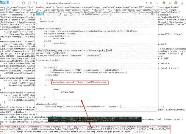186x134 pixels.
Task: Click browser logo thumbnail at top left
Action: 4,2
